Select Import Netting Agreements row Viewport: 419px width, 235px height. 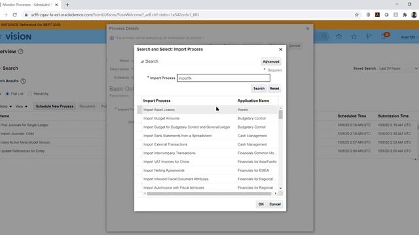pyautogui.click(x=208, y=170)
